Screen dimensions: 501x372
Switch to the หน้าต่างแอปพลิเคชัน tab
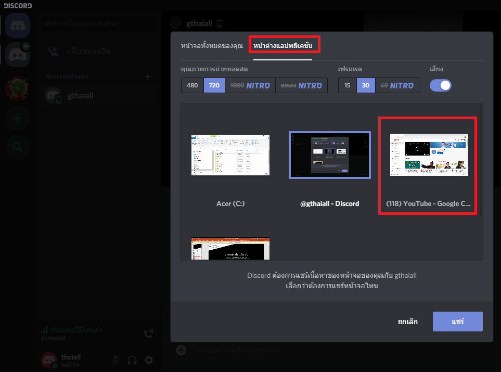(282, 46)
